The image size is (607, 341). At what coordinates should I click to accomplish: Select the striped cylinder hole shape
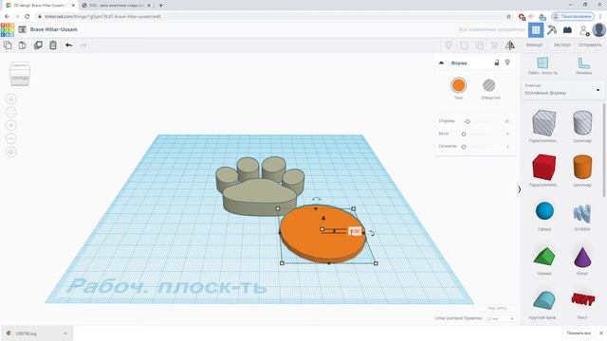pos(582,123)
